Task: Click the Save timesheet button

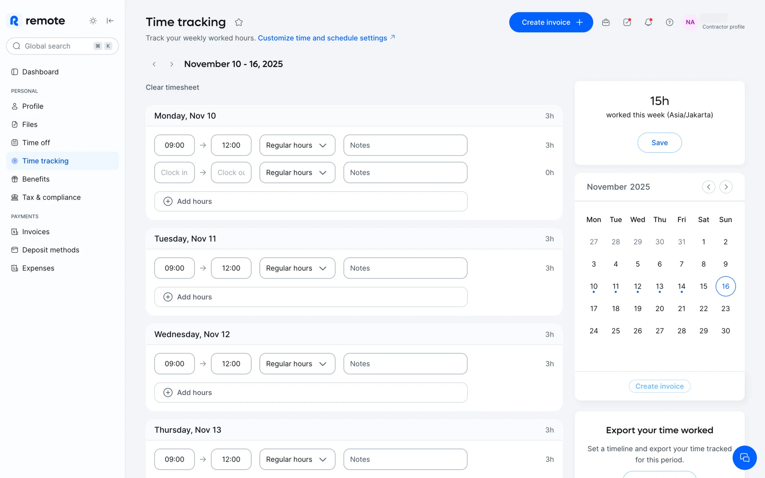Action: tap(659, 143)
